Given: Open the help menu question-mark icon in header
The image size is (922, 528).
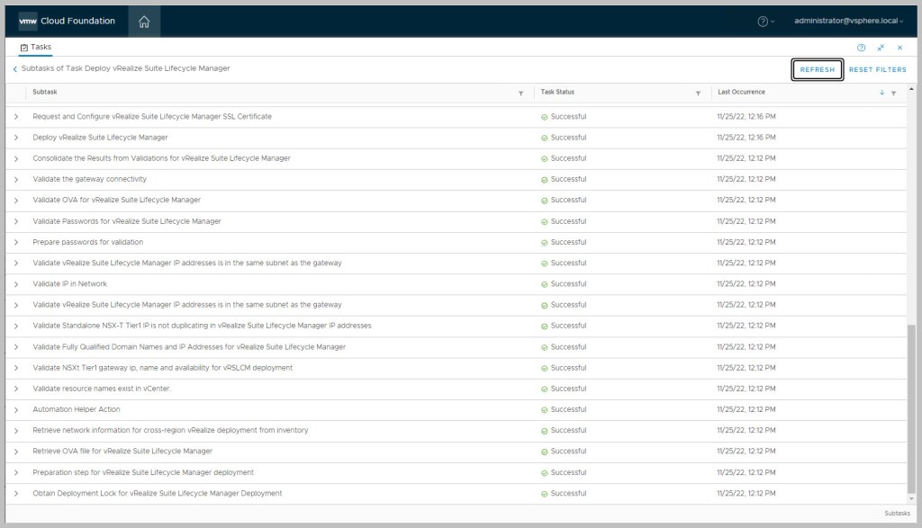Looking at the screenshot, I should (x=763, y=22).
